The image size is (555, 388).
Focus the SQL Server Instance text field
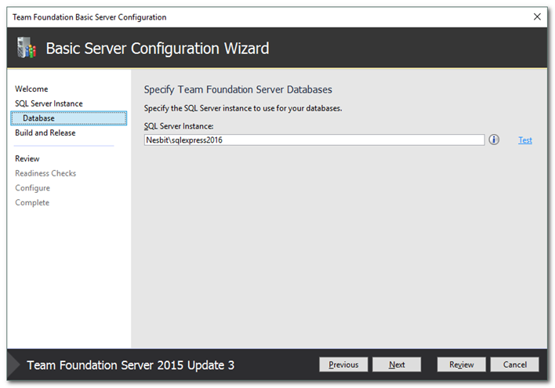click(x=314, y=140)
